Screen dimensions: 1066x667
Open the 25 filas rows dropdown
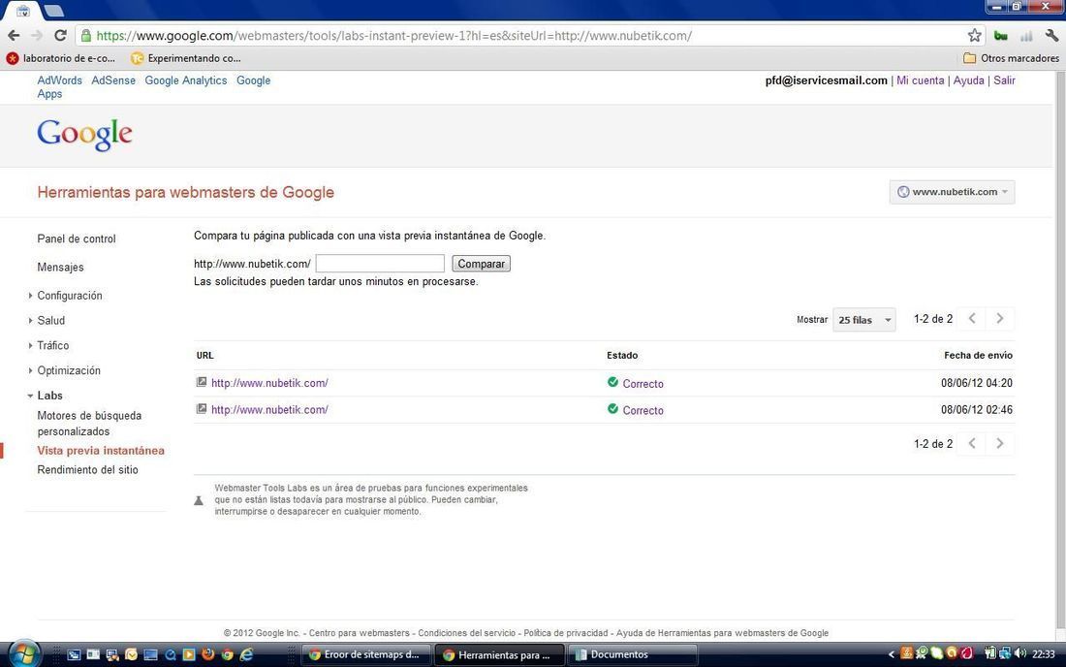pyautogui.click(x=864, y=320)
